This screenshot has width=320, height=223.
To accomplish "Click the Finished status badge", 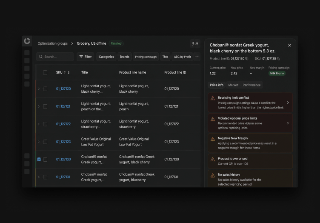I will pyautogui.click(x=116, y=43).
